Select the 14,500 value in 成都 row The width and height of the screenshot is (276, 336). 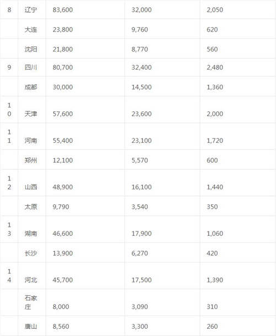[141, 87]
